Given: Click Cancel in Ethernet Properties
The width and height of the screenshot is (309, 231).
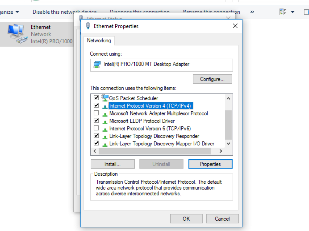Looking at the screenshot, I should [x=222, y=219].
